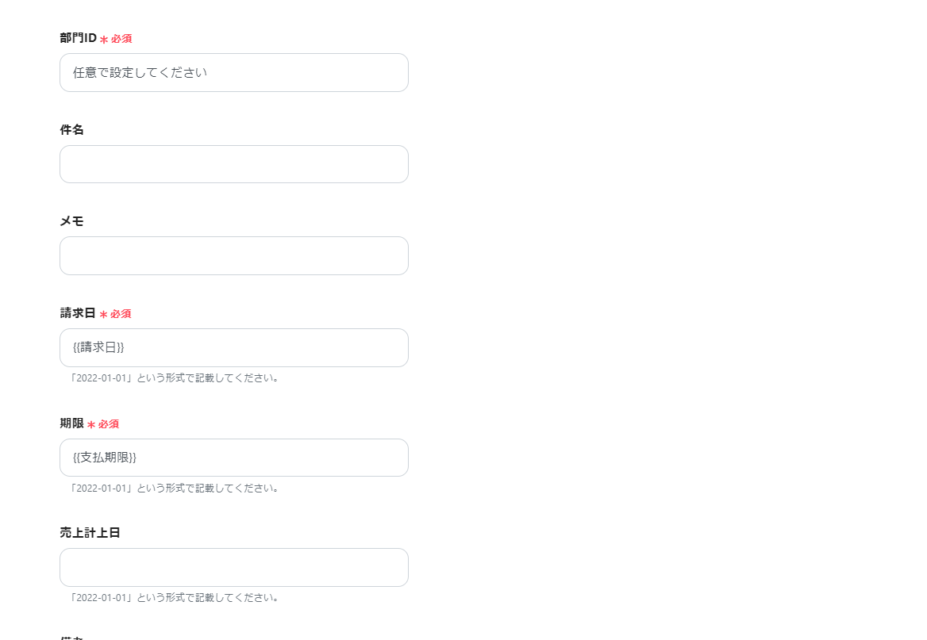Viewport: 927px width, 640px height.
Task: Click the 部門ID field label
Action: [78, 38]
